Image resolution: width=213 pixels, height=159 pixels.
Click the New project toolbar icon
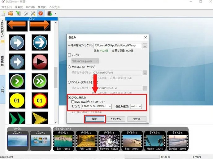(3, 13)
